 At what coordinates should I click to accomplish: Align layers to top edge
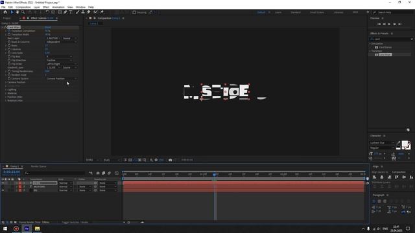[x=396, y=177]
